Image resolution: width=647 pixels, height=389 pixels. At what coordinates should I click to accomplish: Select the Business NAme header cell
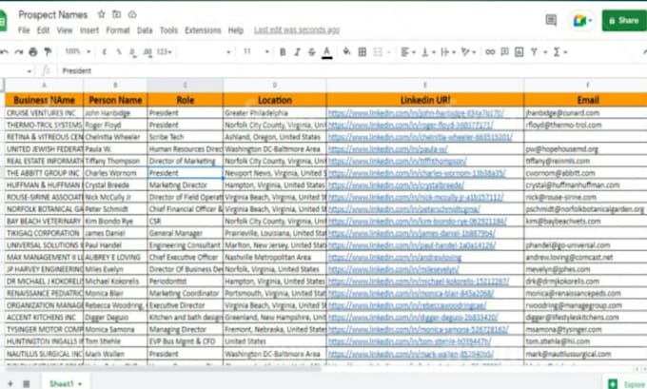44,100
